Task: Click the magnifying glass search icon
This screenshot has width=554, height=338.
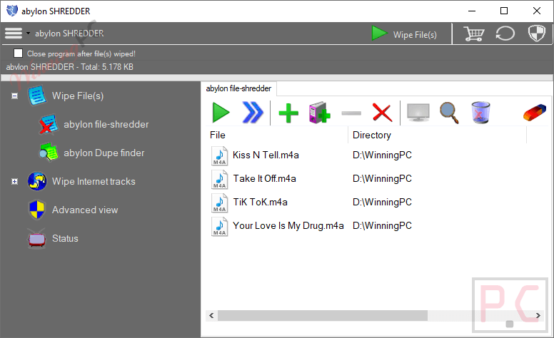Action: (x=449, y=113)
